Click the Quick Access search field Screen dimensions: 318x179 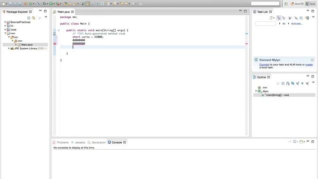point(265,3)
